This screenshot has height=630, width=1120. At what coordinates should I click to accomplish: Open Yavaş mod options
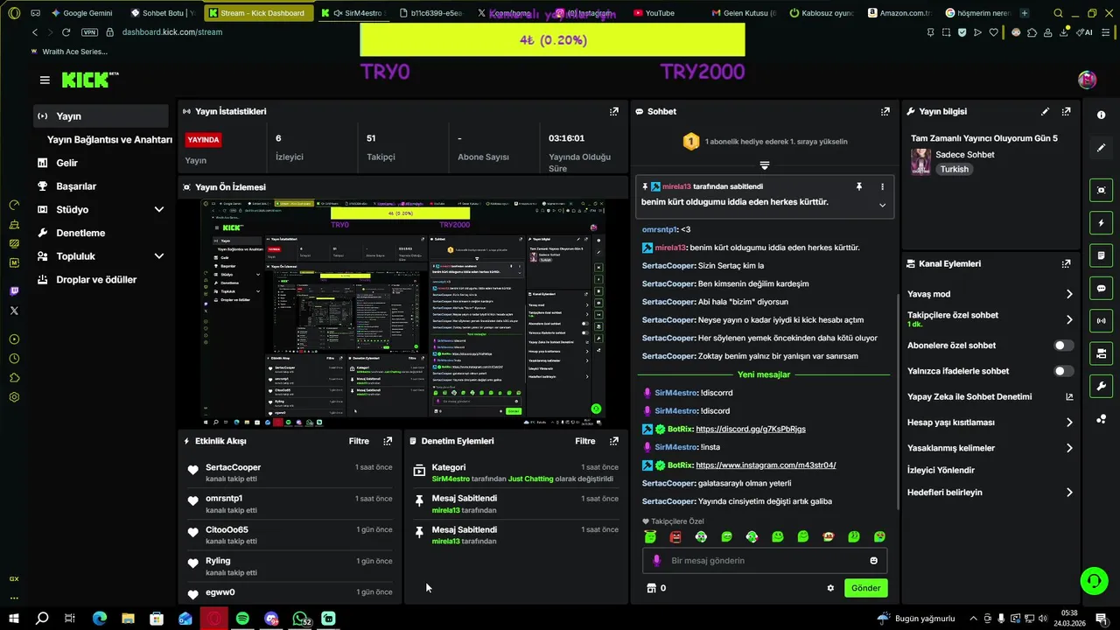coord(990,294)
